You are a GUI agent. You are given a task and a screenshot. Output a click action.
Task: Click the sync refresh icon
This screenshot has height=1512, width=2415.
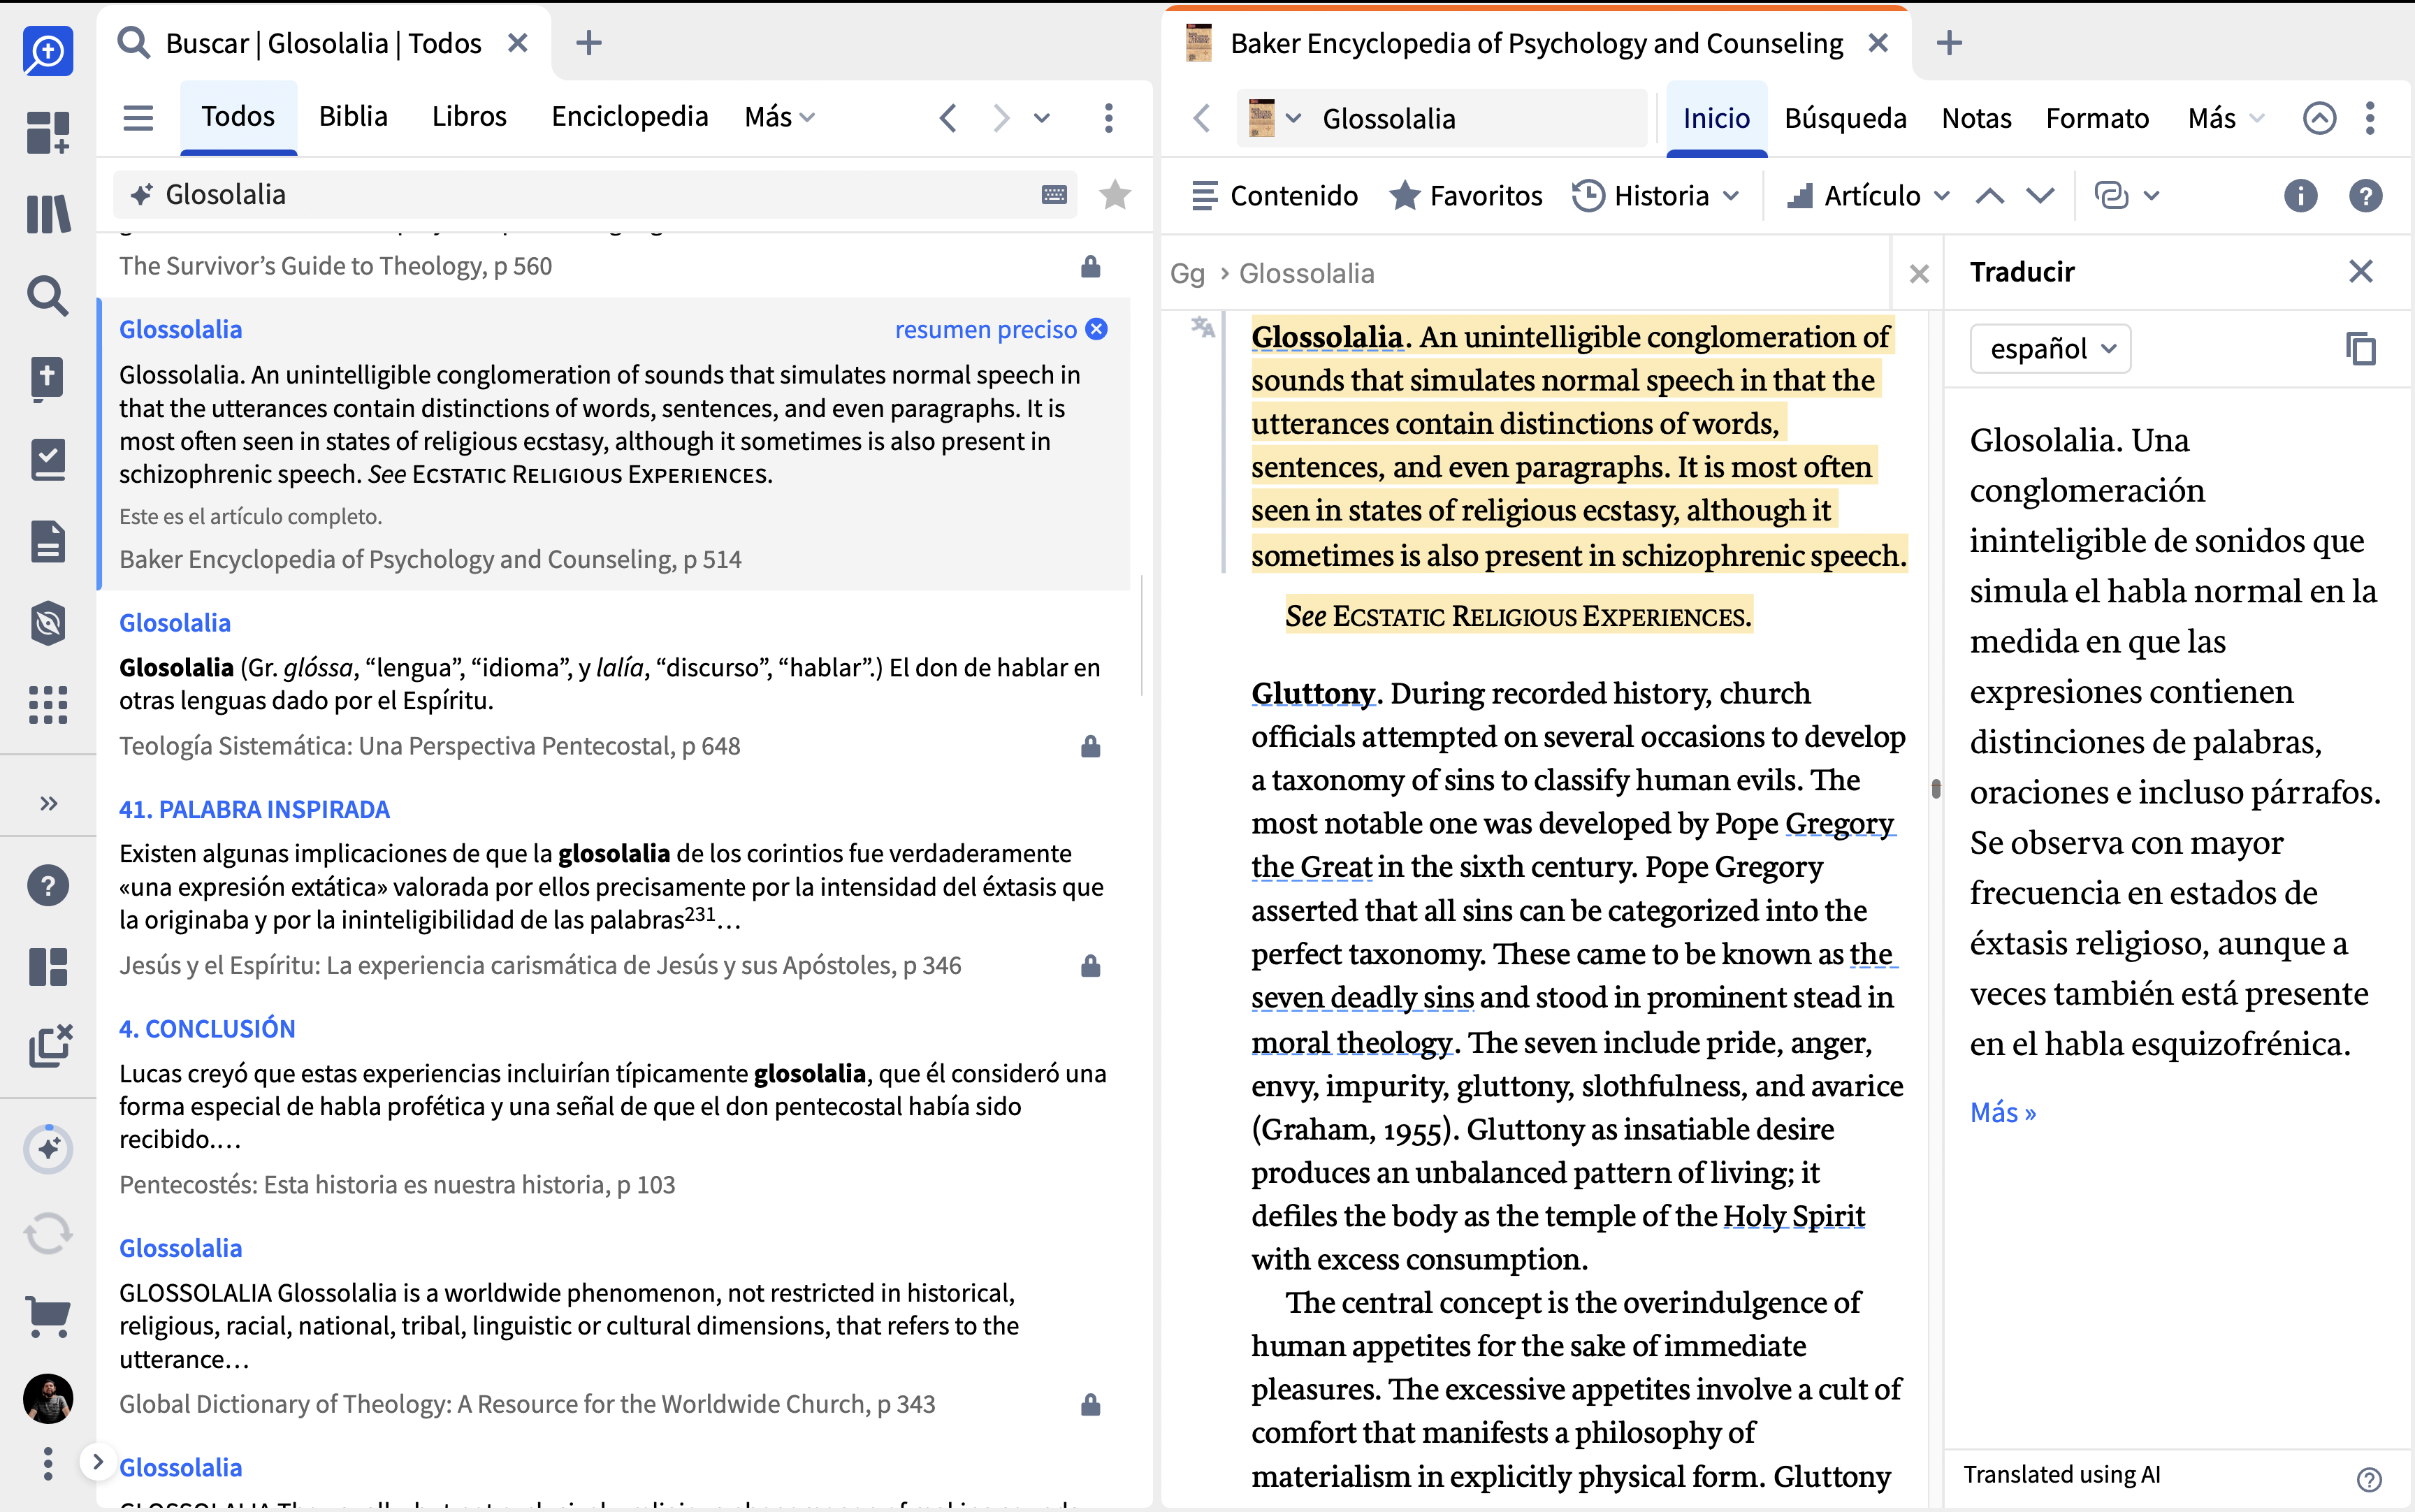pyautogui.click(x=48, y=1233)
